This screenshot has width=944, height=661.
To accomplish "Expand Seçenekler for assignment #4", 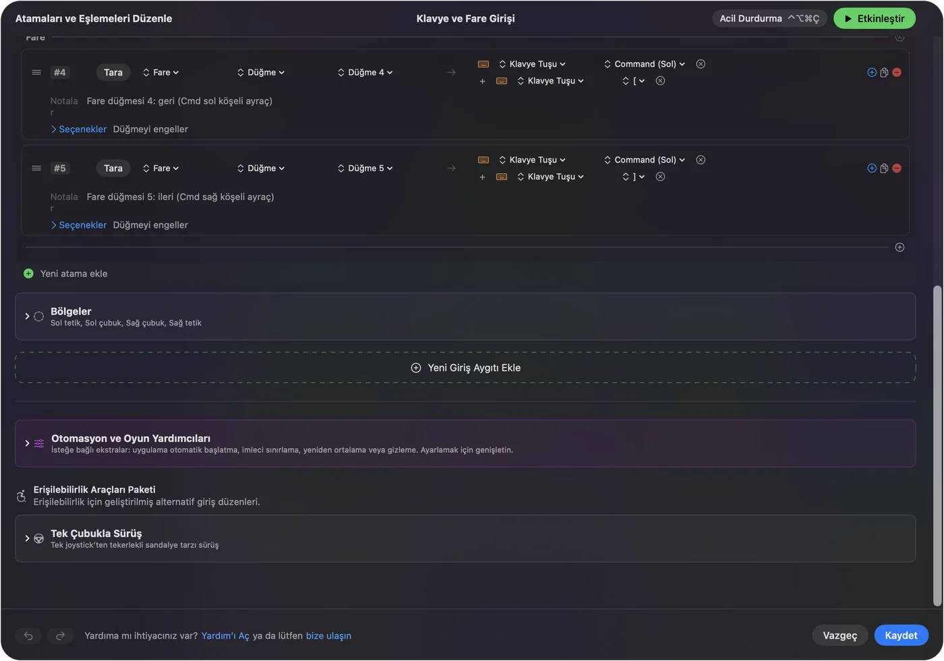I will tap(79, 129).
